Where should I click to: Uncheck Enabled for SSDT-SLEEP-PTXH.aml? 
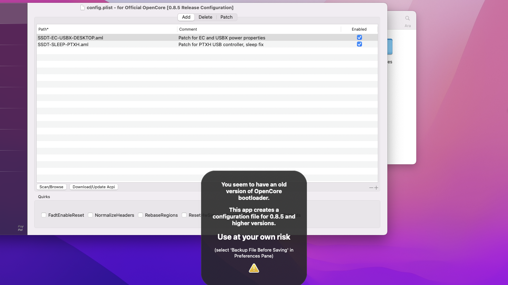pyautogui.click(x=359, y=44)
